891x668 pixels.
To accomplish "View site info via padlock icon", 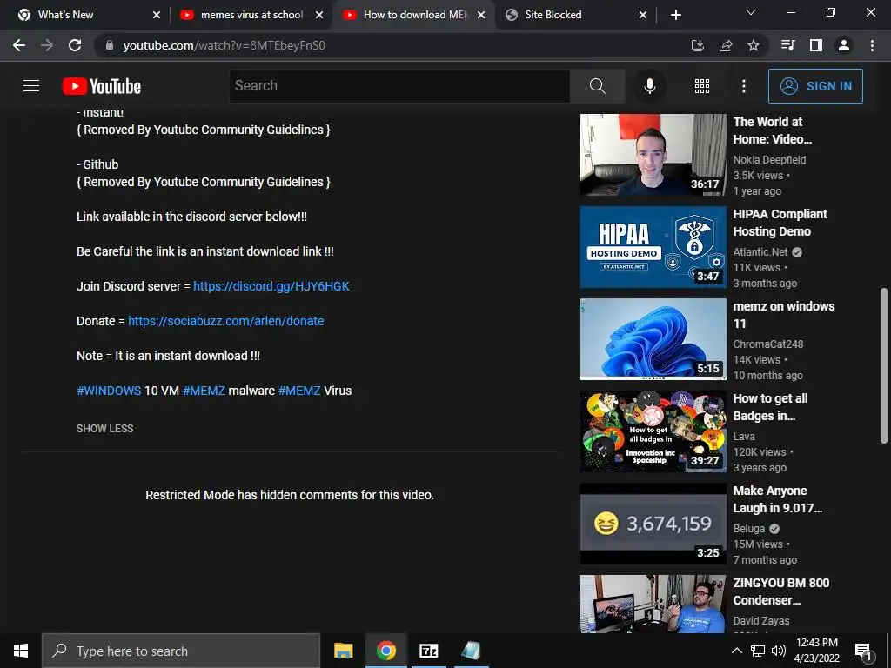I will coord(110,45).
